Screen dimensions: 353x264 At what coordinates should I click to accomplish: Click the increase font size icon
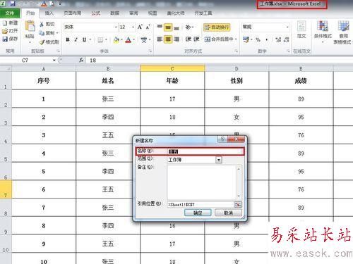point(140,27)
